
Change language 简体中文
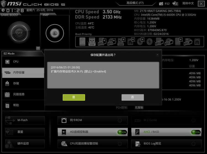(188, 3)
